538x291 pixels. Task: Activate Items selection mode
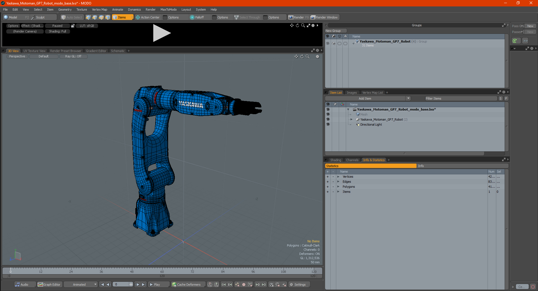[122, 17]
